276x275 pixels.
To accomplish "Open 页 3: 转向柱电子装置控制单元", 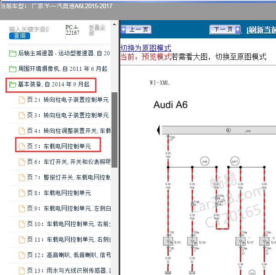I will [68, 115].
